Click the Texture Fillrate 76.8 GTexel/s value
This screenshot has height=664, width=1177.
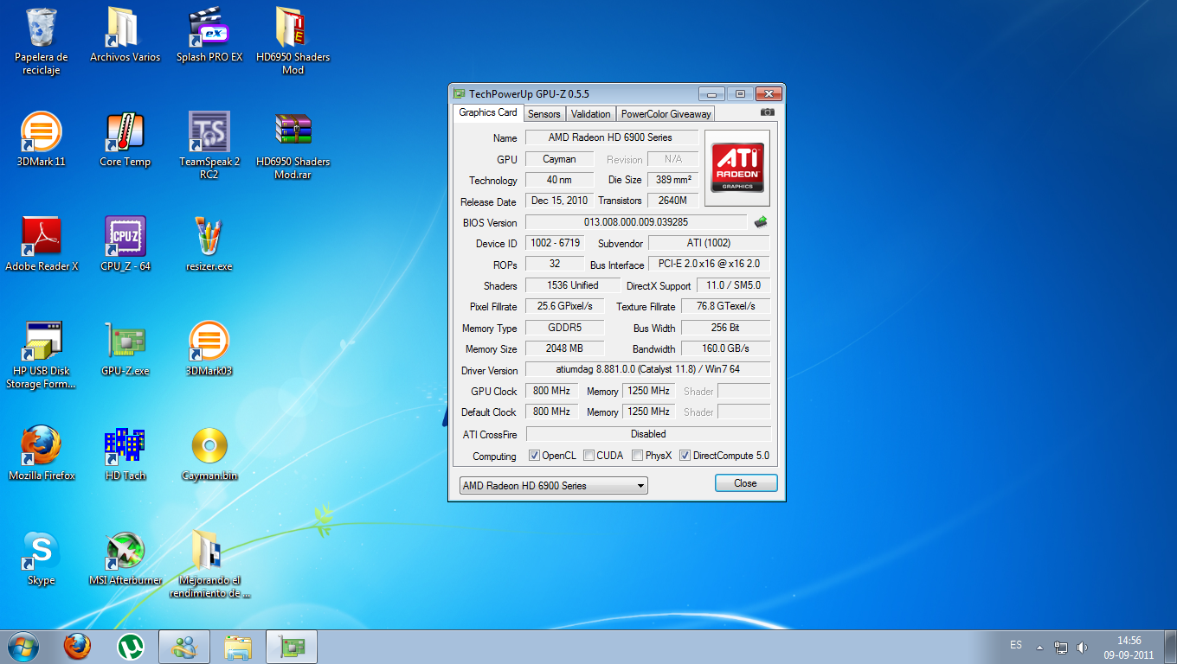(x=725, y=307)
